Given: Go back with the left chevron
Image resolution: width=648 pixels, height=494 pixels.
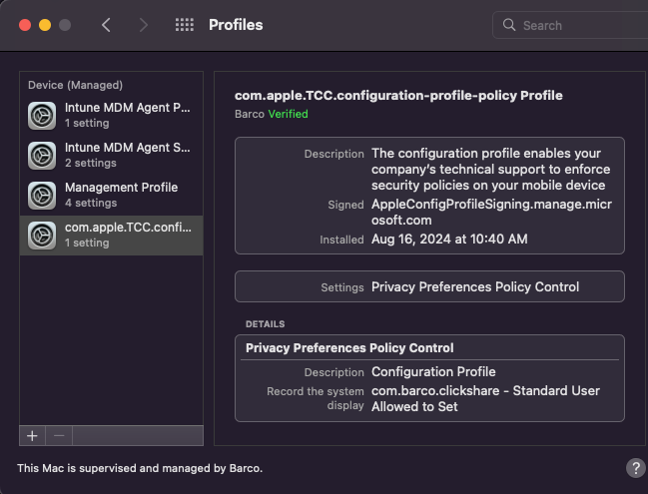Looking at the screenshot, I should pyautogui.click(x=106, y=25).
